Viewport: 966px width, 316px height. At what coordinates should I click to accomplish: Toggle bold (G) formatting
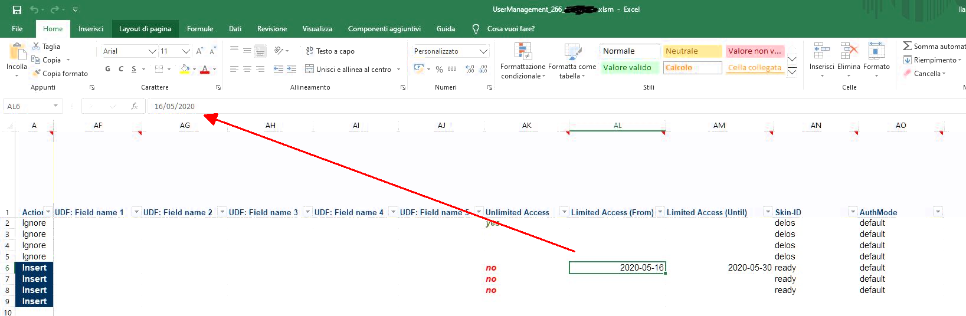[108, 69]
